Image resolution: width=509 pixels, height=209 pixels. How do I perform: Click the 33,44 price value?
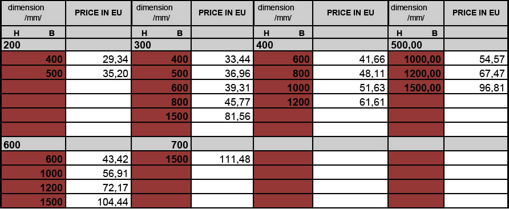pos(237,59)
